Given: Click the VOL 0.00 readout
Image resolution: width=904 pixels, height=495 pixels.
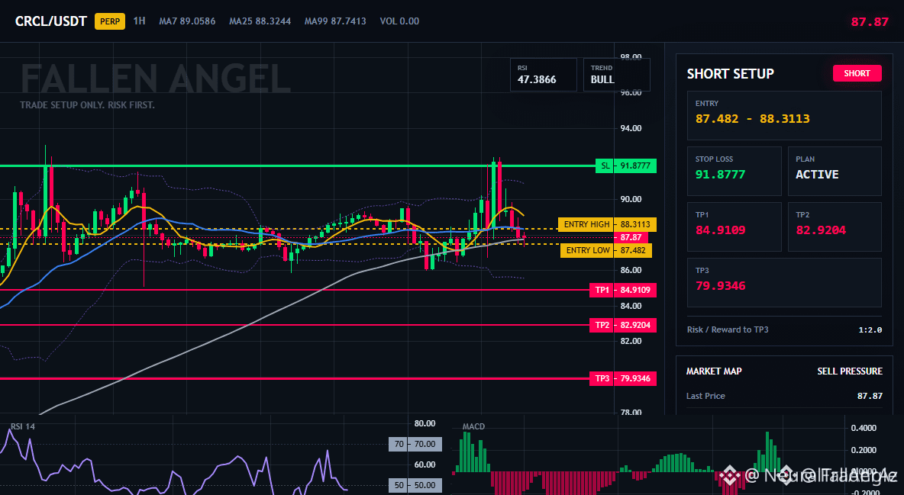Looking at the screenshot, I should tap(399, 21).
